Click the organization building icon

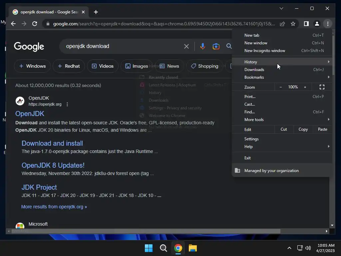(x=237, y=170)
